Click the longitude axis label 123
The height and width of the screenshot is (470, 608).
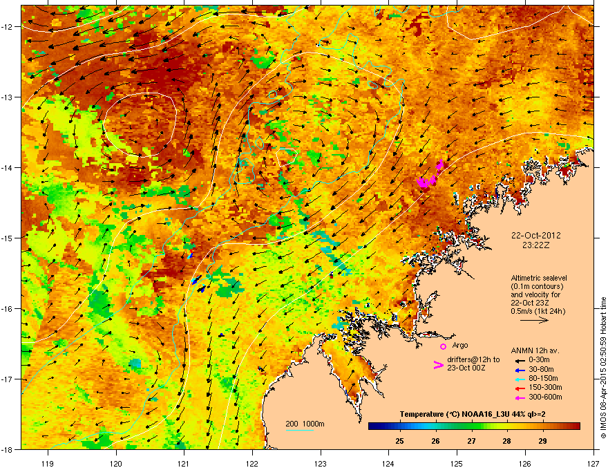tap(321, 463)
